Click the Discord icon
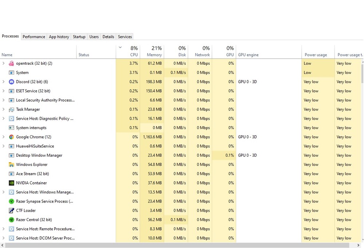This screenshot has height=248, width=364. click(11, 82)
